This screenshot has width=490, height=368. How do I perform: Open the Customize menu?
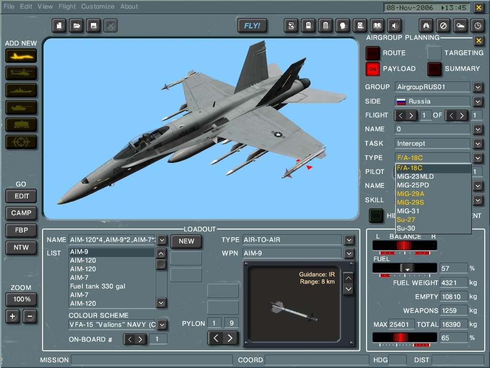(x=98, y=6)
